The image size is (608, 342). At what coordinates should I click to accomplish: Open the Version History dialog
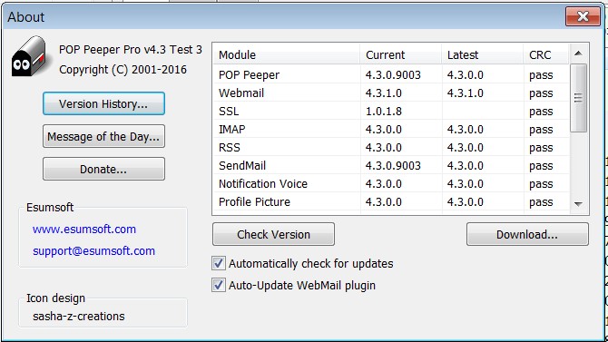pos(103,103)
